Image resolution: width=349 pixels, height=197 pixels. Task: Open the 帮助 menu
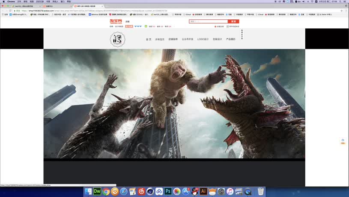(x=69, y=1)
